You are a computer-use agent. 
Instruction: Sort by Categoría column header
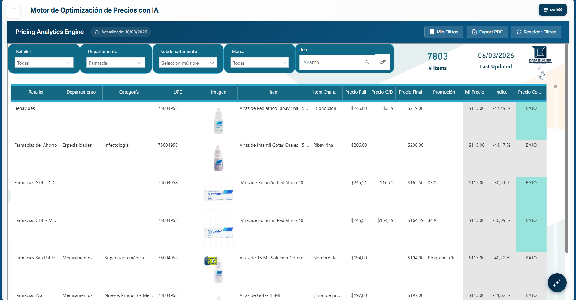129,92
